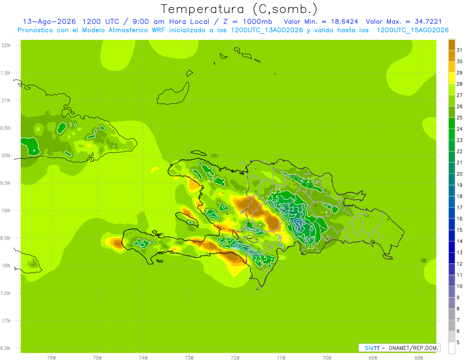Click the 70W longitude axis label

point(327,358)
